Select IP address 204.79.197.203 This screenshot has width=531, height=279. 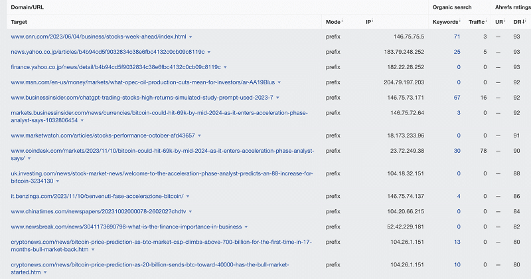[x=404, y=82]
